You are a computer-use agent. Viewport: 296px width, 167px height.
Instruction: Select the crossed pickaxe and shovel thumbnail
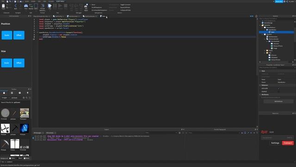click(x=5, y=128)
